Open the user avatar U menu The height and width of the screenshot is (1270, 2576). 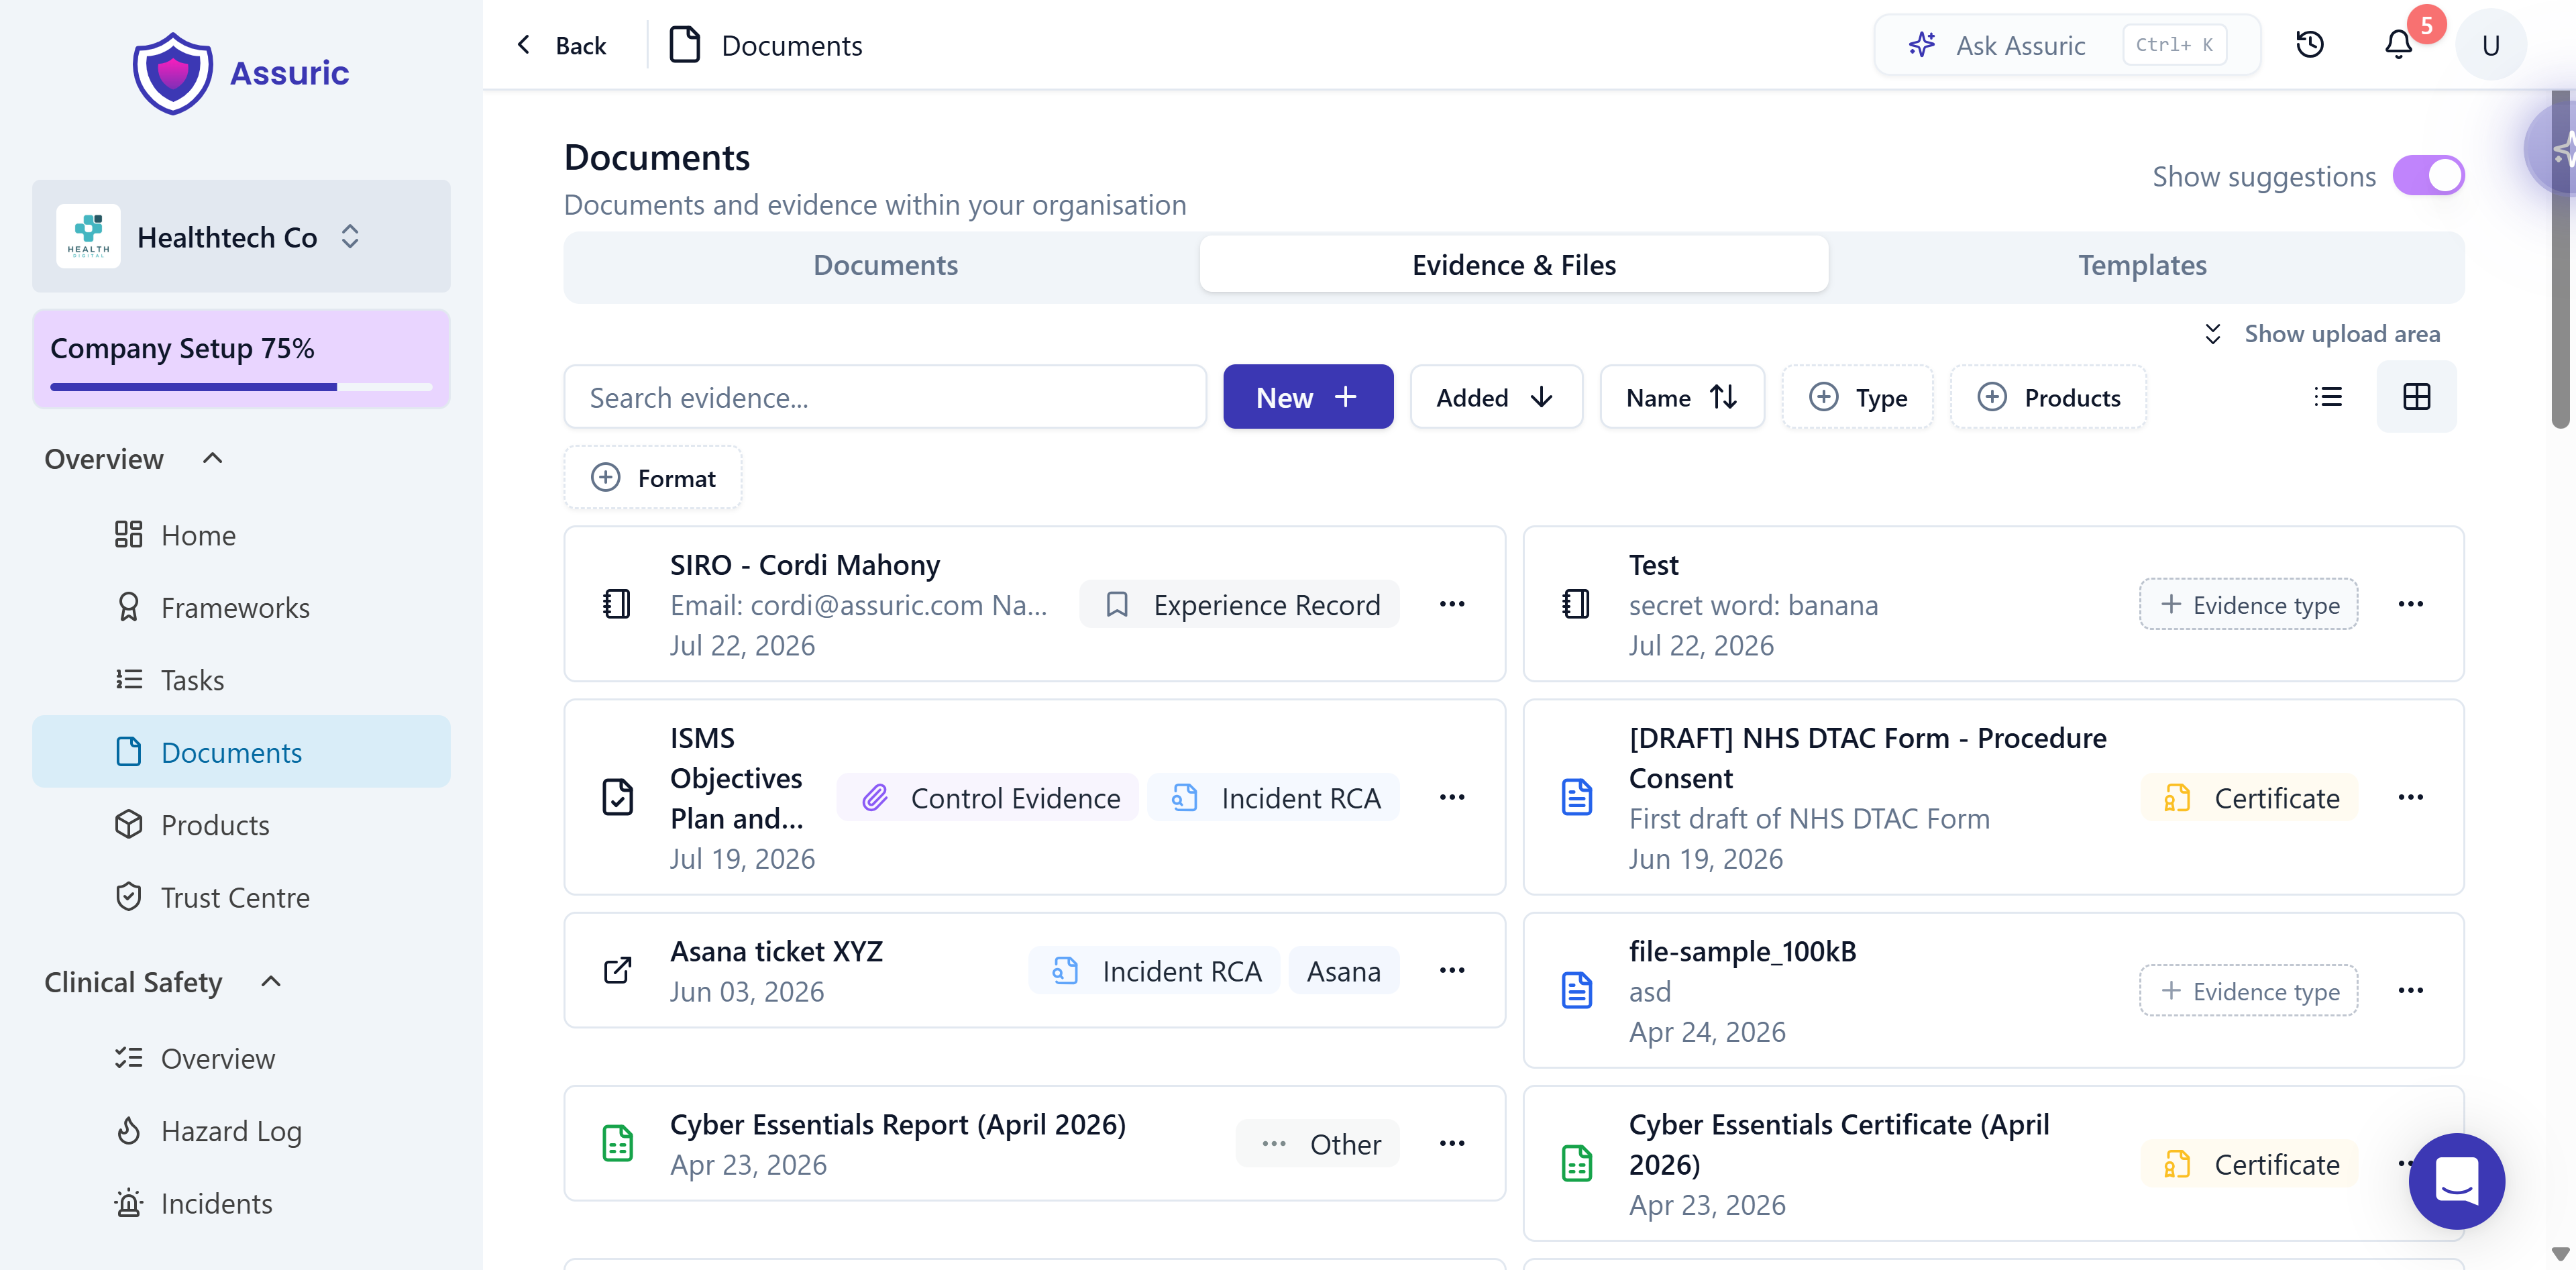[x=2491, y=45]
